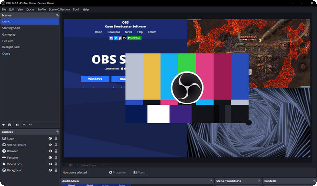Lock the OBS Color Bars source
The width and height of the screenshot is (317, 186).
56,145
